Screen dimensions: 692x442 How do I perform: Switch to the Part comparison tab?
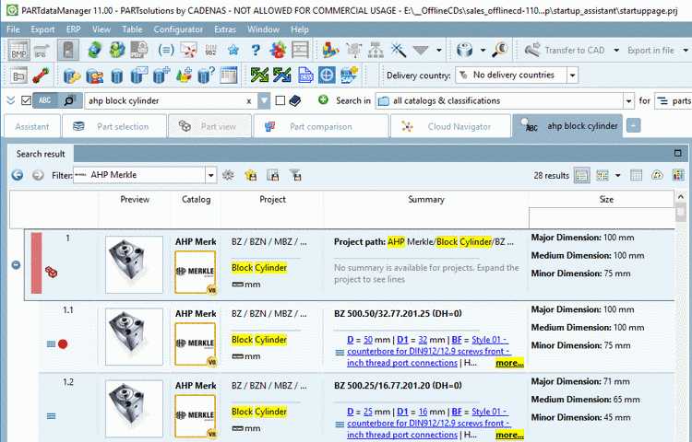pyautogui.click(x=321, y=126)
